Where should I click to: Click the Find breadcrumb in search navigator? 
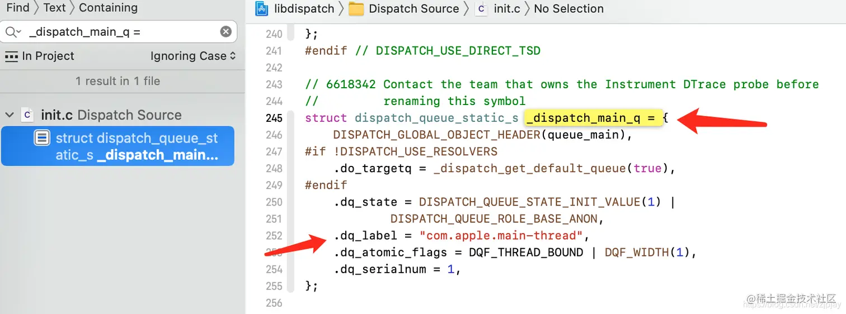[x=18, y=8]
